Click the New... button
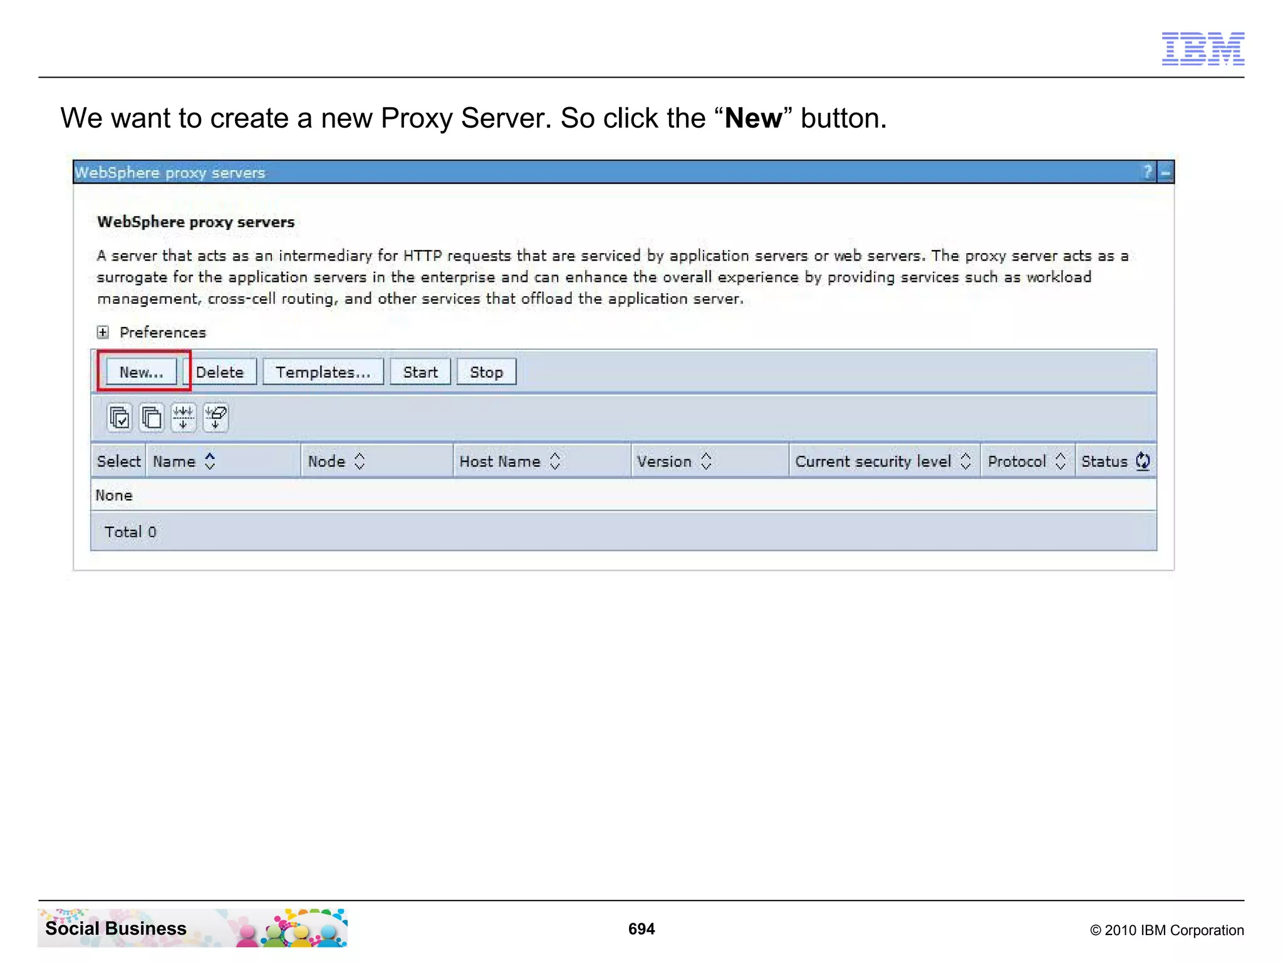The width and height of the screenshot is (1283, 962). (x=141, y=372)
